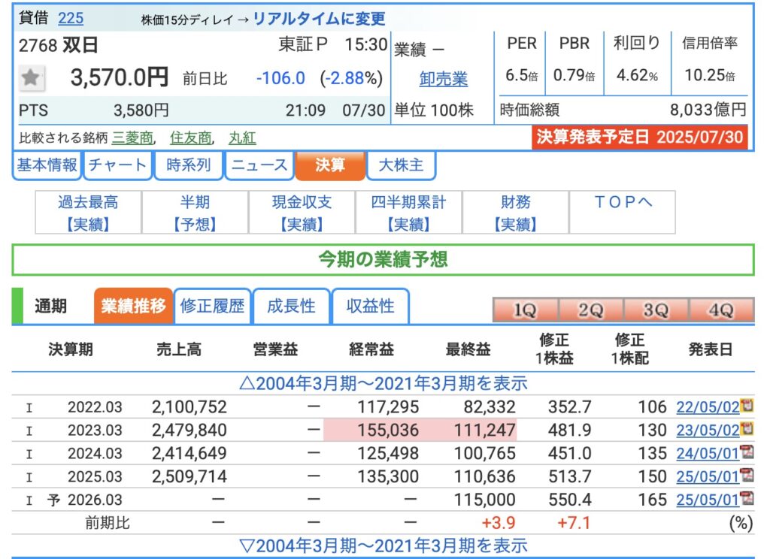Viewport: 770px width, 559px height.
Task: Open announcement date 23/05/02
Action: 708,430
